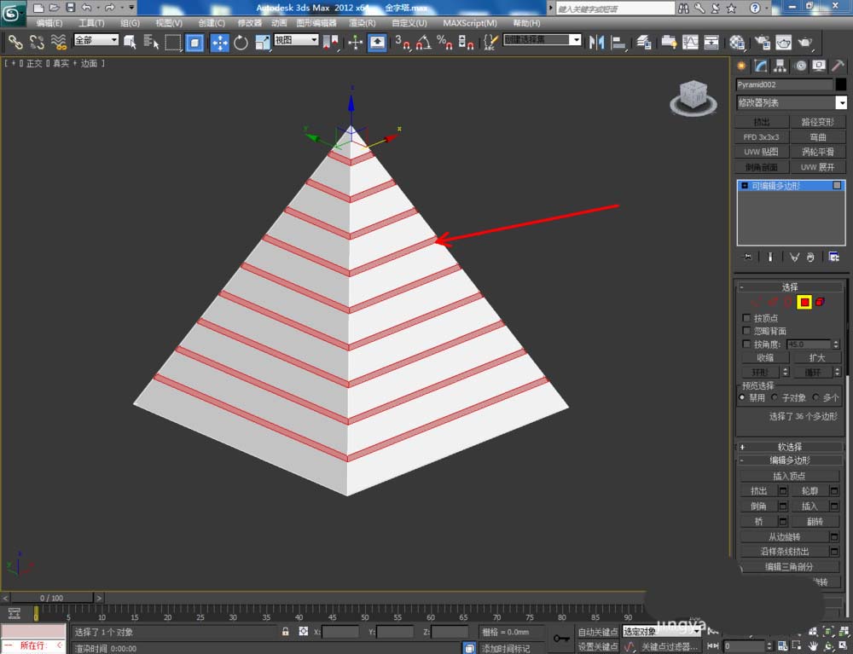
Task: Click the 插入顶点 button
Action: [789, 477]
